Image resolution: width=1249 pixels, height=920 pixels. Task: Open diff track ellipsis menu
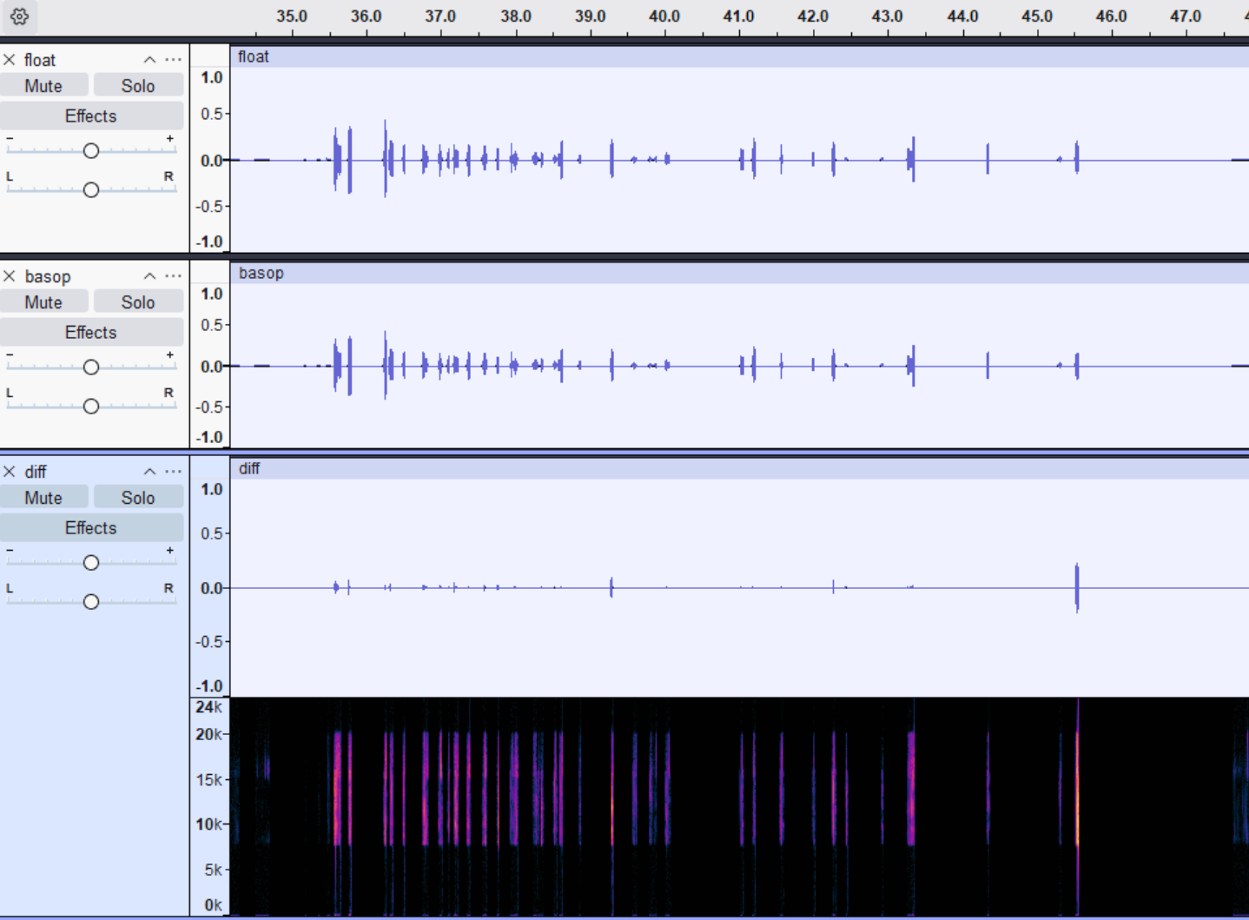tap(174, 472)
